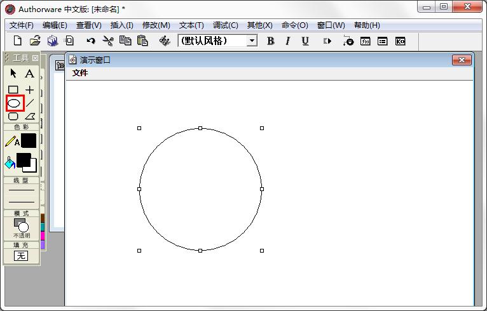
Task: Click the foreground fill color swatch
Action: [24, 160]
